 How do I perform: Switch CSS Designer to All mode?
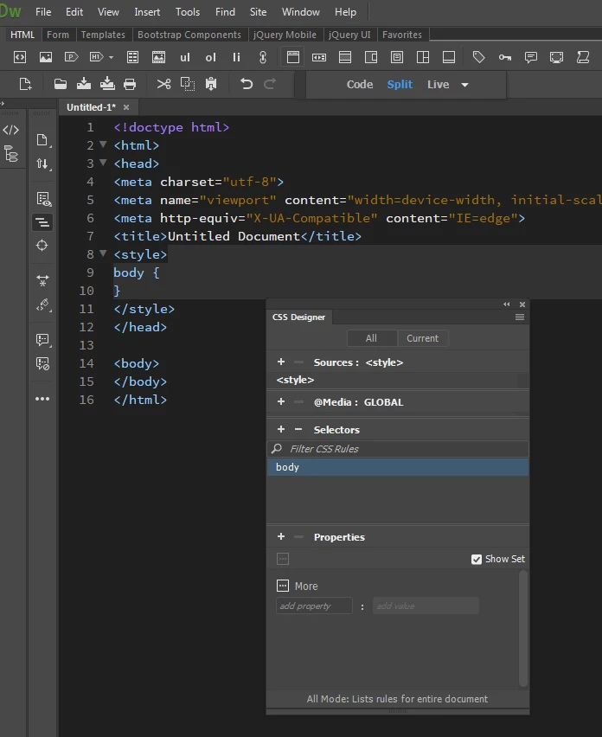[371, 338]
